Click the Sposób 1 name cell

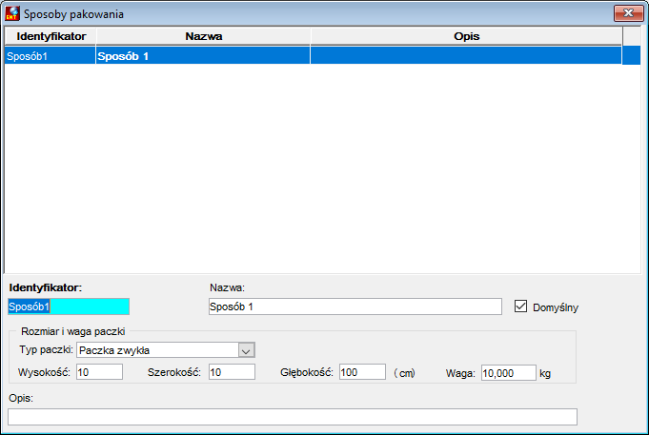(x=203, y=56)
